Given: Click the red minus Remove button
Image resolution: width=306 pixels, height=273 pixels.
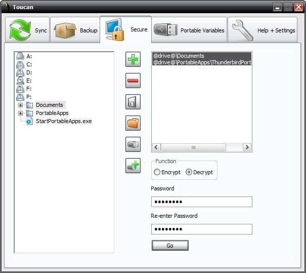Looking at the screenshot, I should [x=133, y=81].
